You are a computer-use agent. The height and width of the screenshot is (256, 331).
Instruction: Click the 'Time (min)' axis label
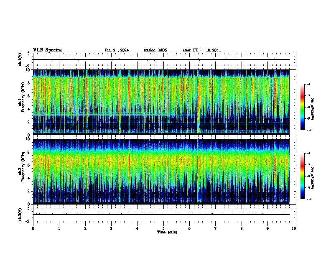[167, 232]
